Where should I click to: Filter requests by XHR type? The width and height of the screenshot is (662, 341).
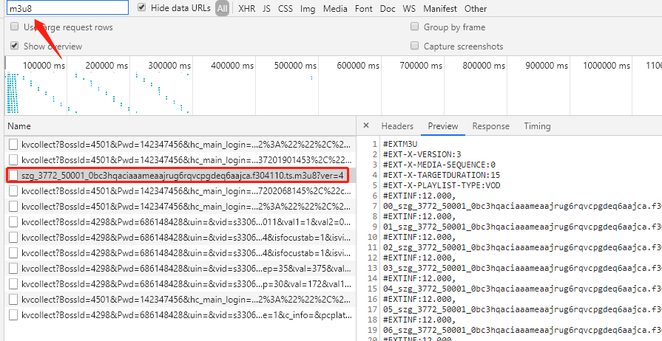coord(246,9)
